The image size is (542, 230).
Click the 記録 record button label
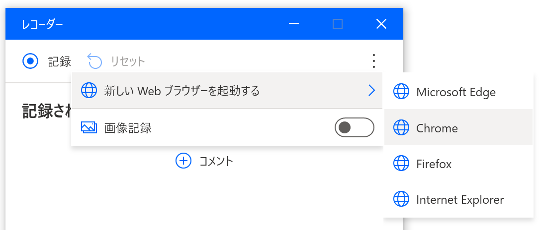pyautogui.click(x=60, y=61)
